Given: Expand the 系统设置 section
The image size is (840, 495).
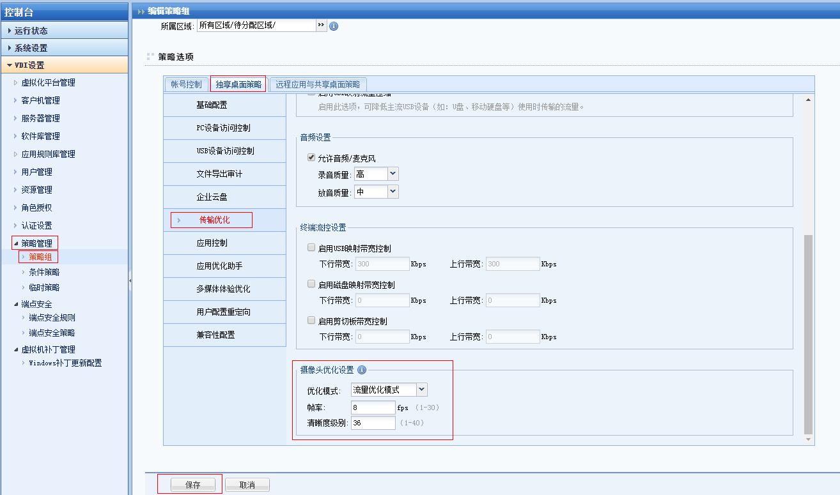Looking at the screenshot, I should pyautogui.click(x=64, y=48).
